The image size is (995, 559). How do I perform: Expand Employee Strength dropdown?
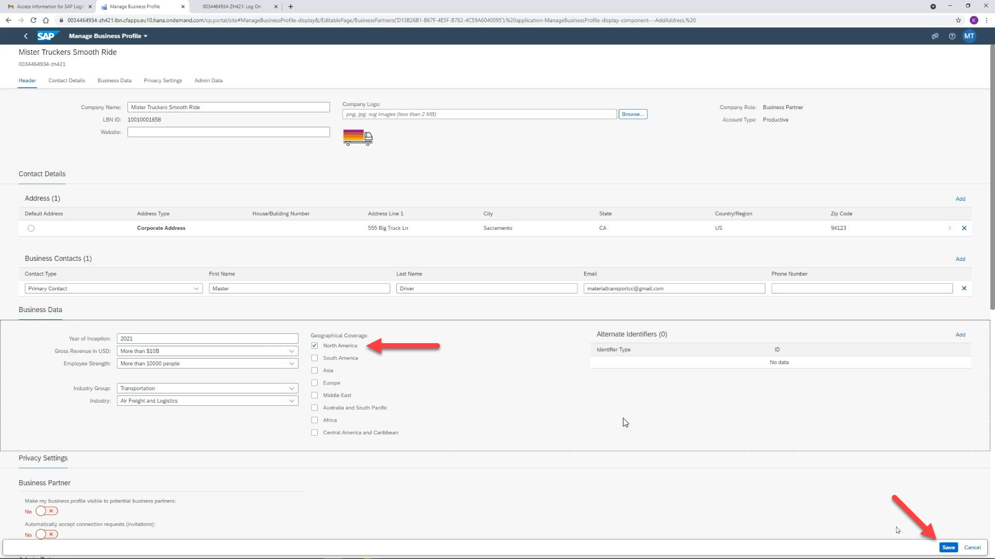291,364
